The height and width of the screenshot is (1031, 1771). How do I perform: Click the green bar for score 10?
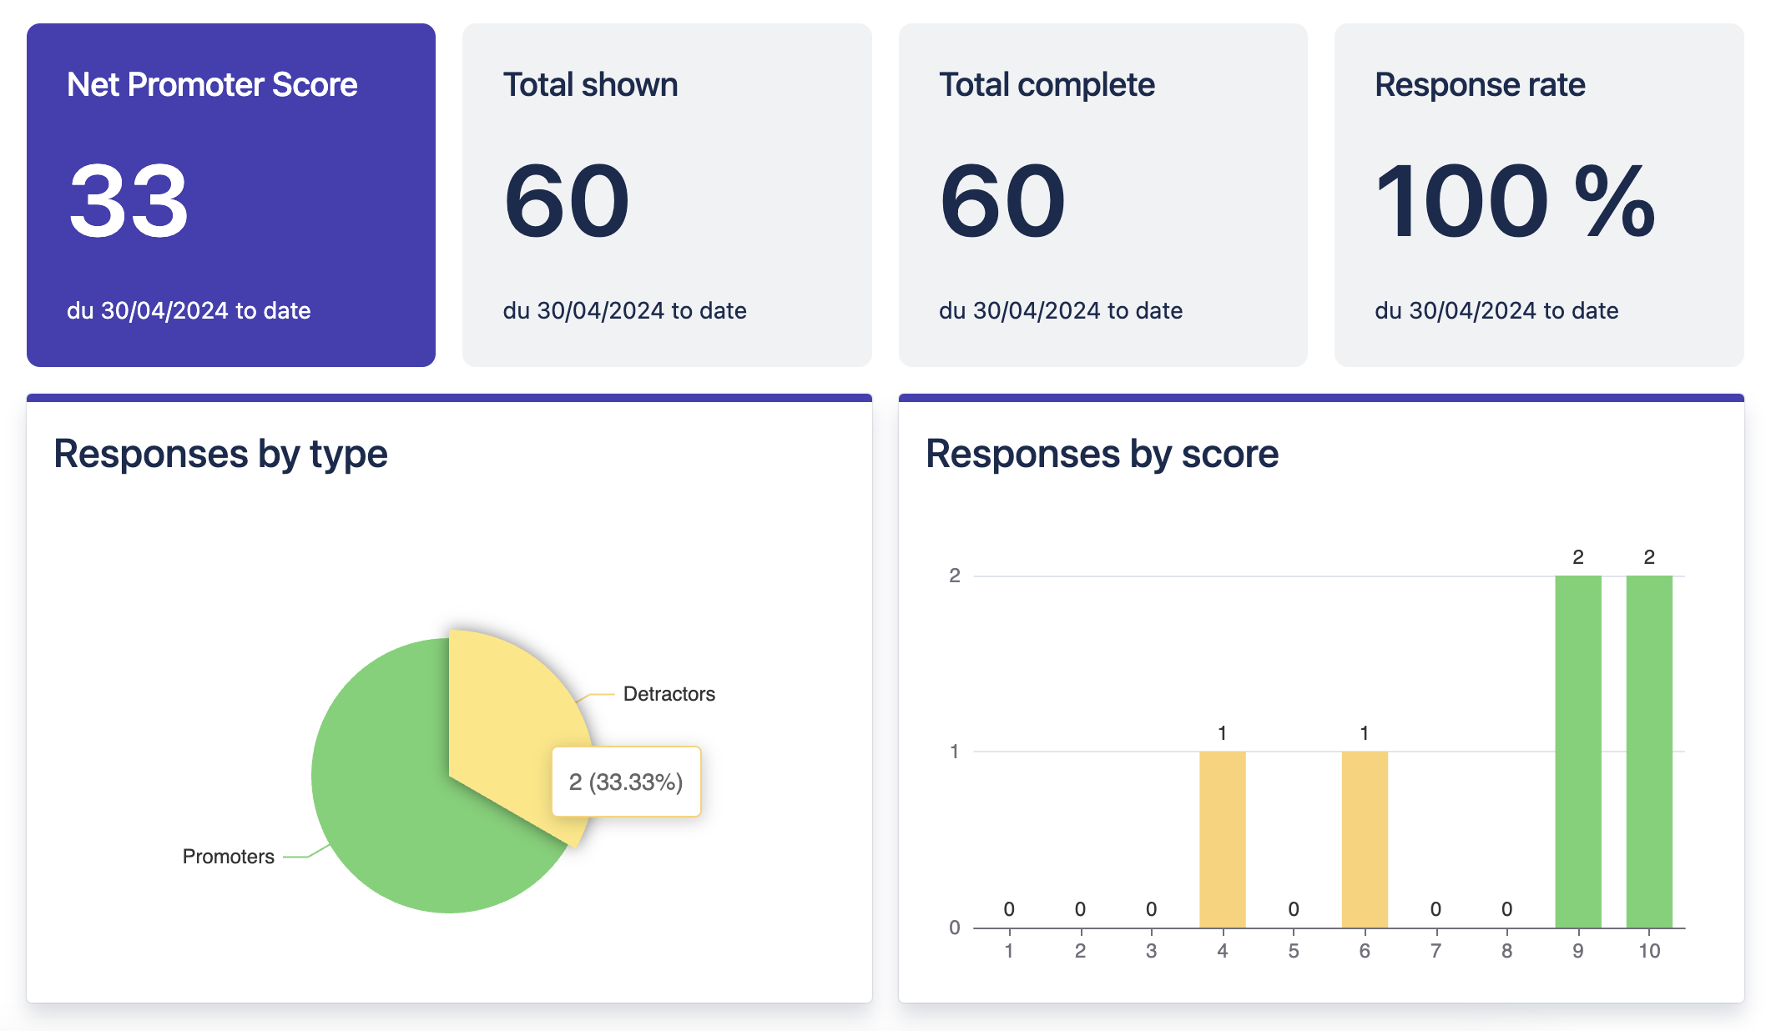[x=1648, y=751]
